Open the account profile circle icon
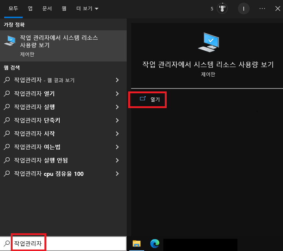The height and width of the screenshot is (251, 283). [244, 9]
